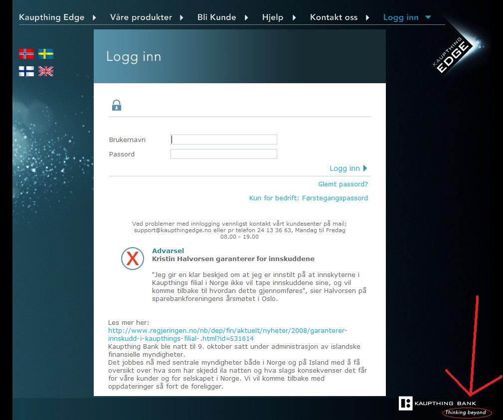Expand arrow next to Våre produkter
503x420 pixels.
pos(181,17)
